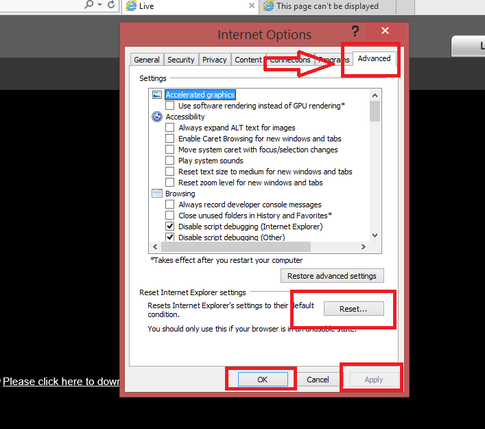Open the address bar search dropdown arrow
Viewport: 485px width, 429px height.
(x=99, y=5)
